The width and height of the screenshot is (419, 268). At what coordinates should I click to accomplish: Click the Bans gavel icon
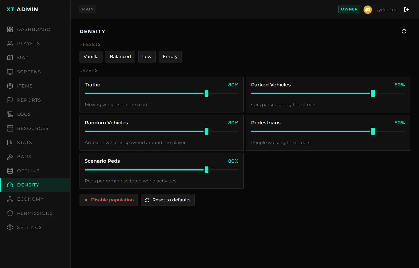click(x=10, y=157)
